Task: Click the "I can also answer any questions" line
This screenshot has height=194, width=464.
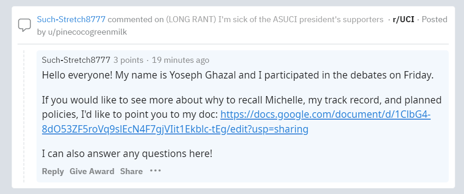Action: point(127,154)
